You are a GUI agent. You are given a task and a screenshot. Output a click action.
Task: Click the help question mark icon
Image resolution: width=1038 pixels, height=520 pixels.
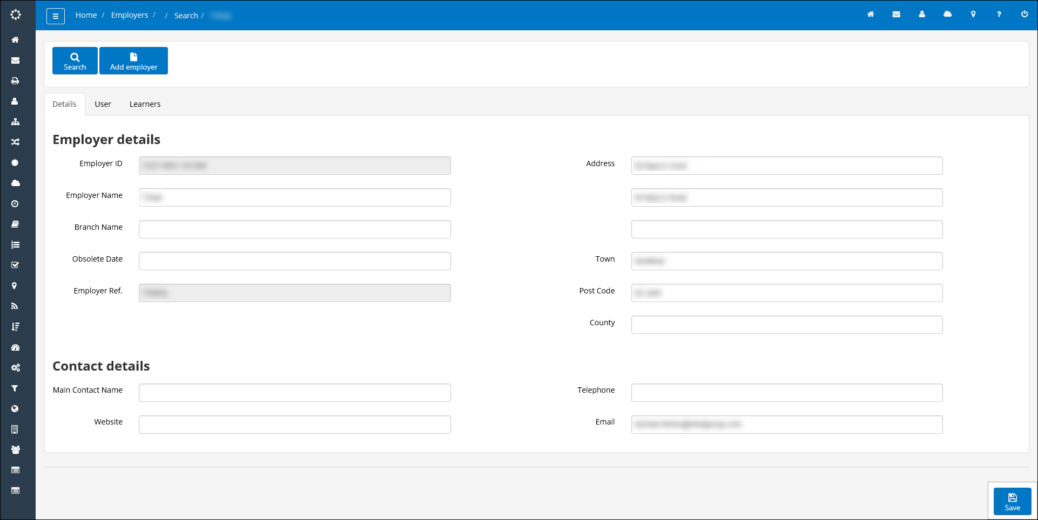click(x=999, y=15)
